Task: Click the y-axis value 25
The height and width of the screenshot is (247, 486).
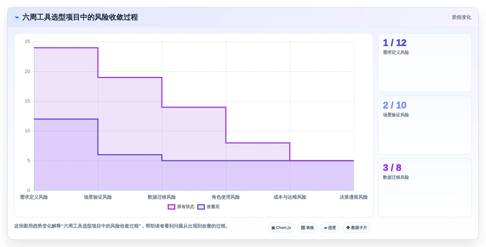Action: pos(27,42)
